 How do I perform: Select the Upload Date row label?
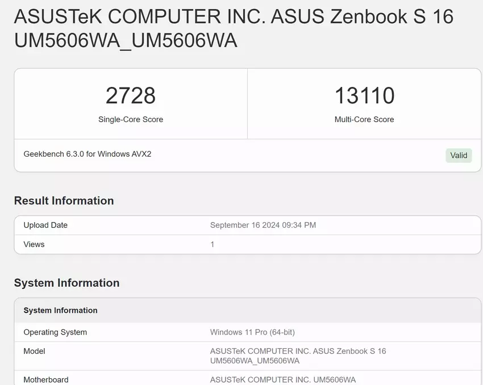45,225
